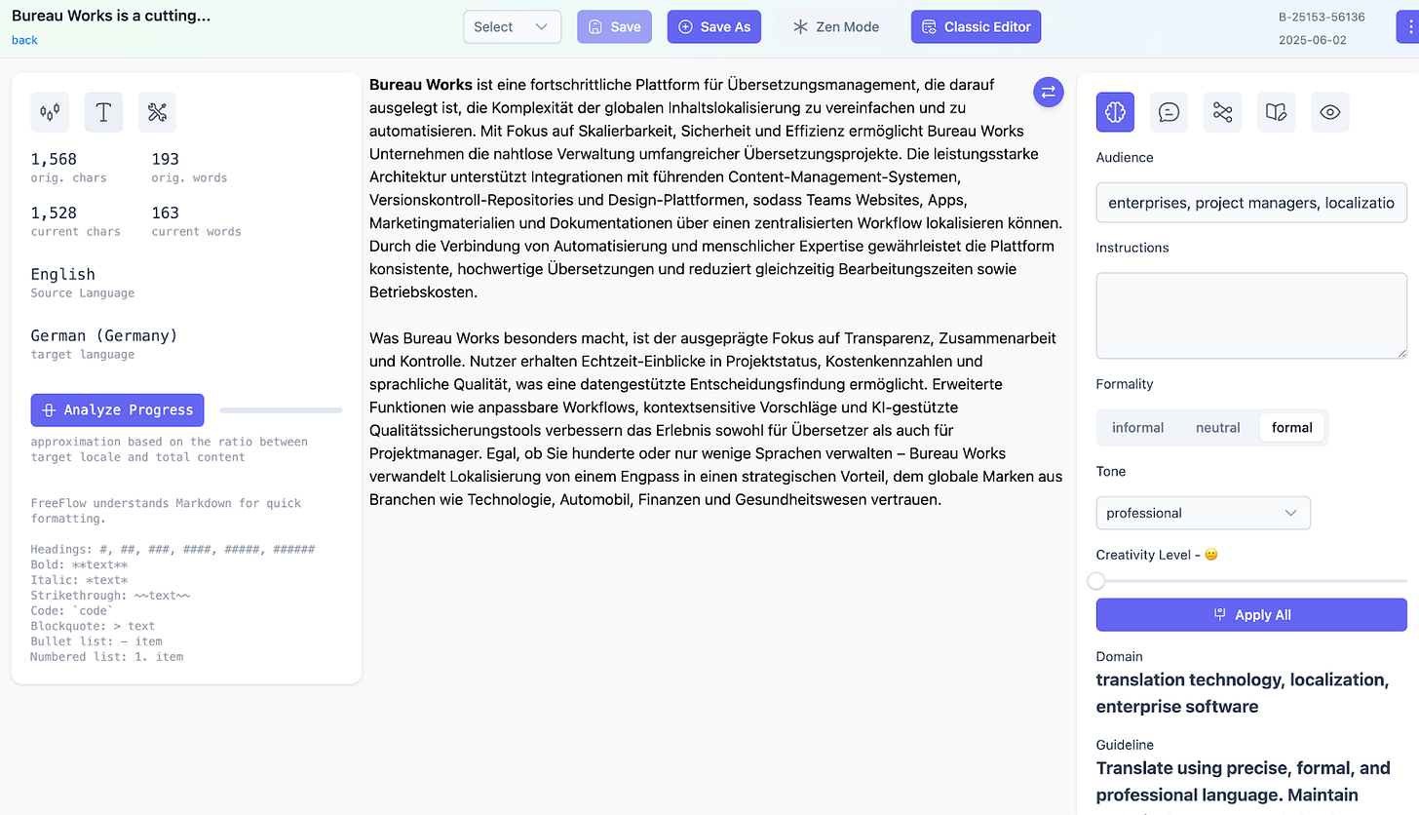The image size is (1419, 815).
Task: Click the more options button at top right
Action: 1407,26
